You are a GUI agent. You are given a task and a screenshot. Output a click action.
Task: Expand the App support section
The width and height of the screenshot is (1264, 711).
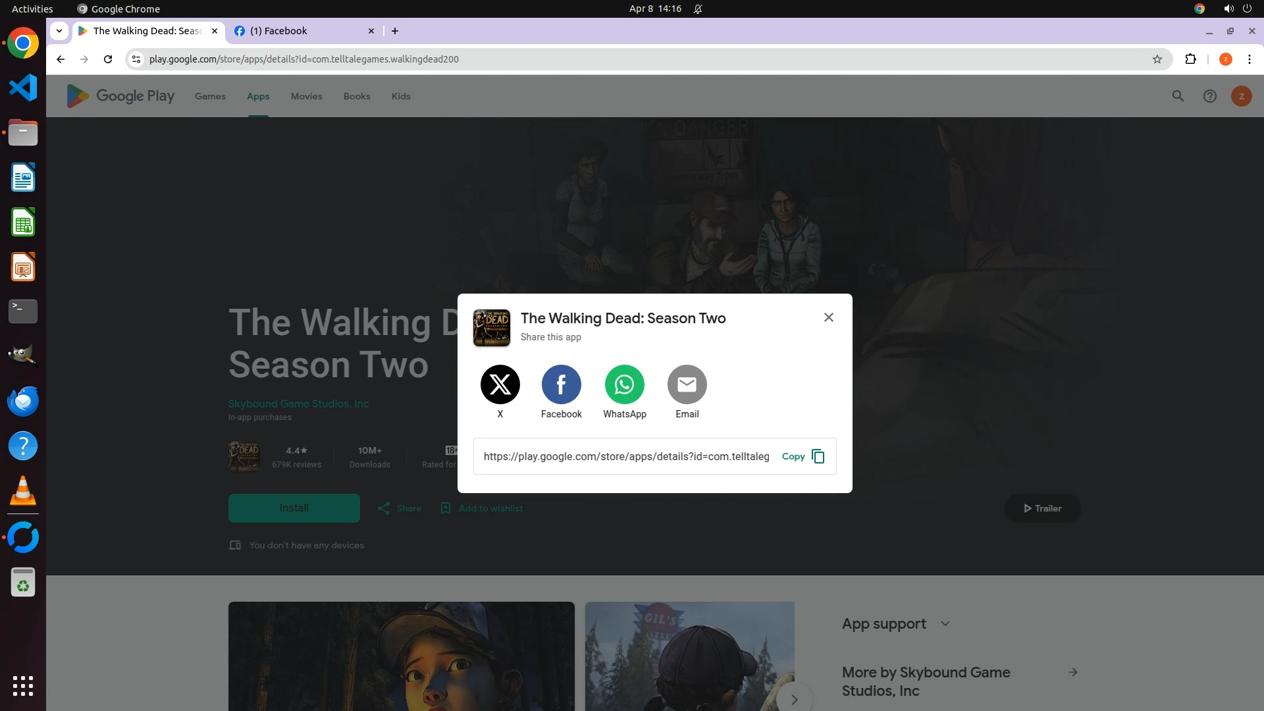coord(945,623)
